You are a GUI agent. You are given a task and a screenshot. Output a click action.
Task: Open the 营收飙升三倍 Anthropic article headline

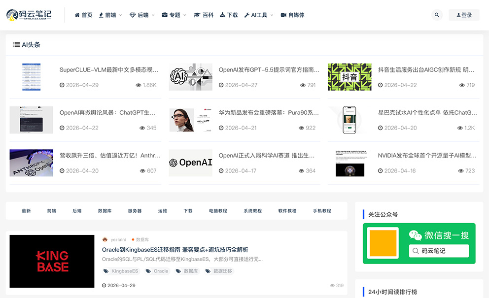pos(110,155)
